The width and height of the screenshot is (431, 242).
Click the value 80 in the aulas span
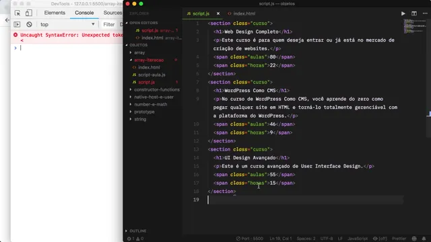point(272,57)
